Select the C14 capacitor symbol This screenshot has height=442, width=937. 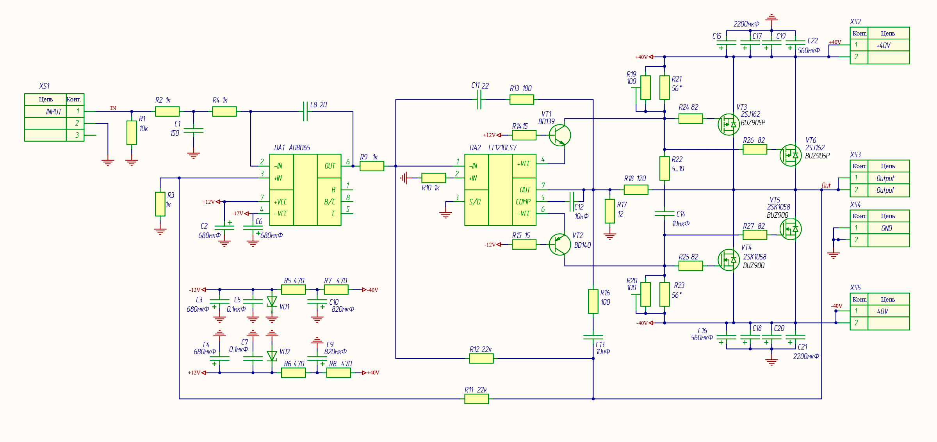(664, 213)
